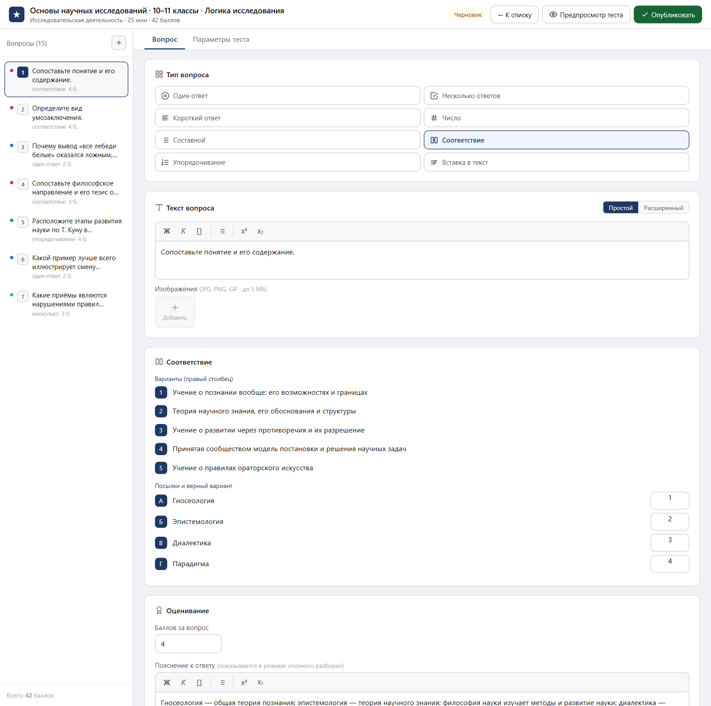Apply italic К in question text toolbar
711x706 pixels.
tap(183, 231)
